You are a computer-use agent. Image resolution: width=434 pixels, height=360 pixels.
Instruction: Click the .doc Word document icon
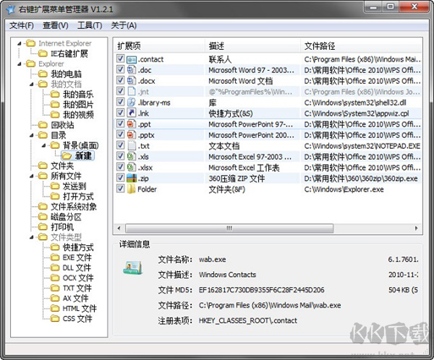click(131, 69)
